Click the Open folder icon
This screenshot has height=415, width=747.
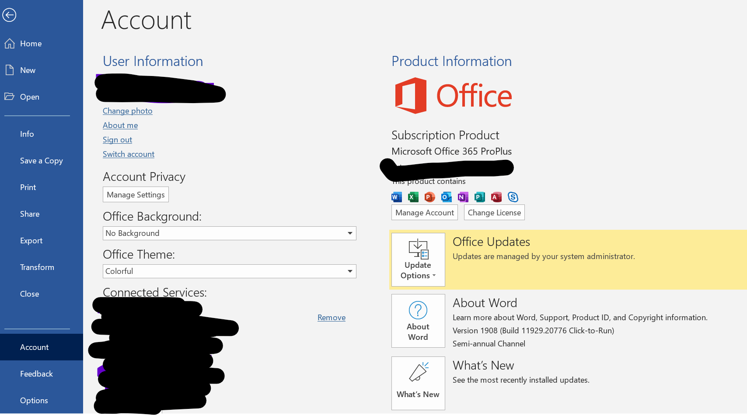point(10,97)
